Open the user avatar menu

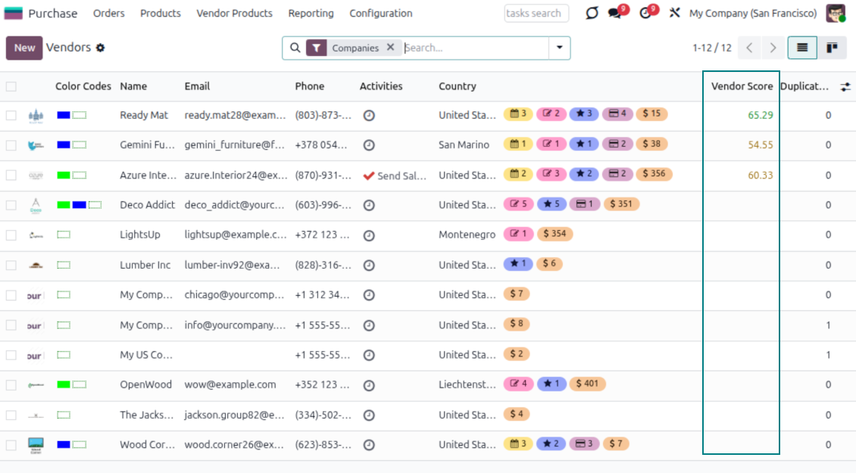point(836,14)
